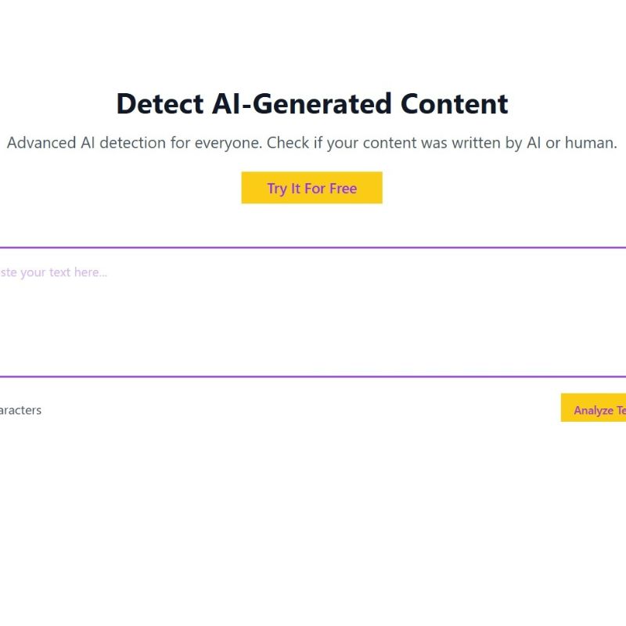Image resolution: width=626 pixels, height=626 pixels.
Task: Click the word 'Detect' in the headline
Action: click(160, 104)
